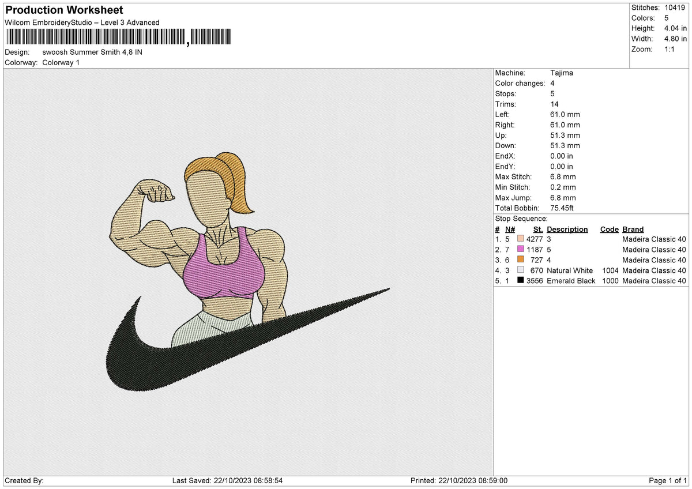Click the 'Code' column header
The height and width of the screenshot is (489, 692).
[x=609, y=229]
